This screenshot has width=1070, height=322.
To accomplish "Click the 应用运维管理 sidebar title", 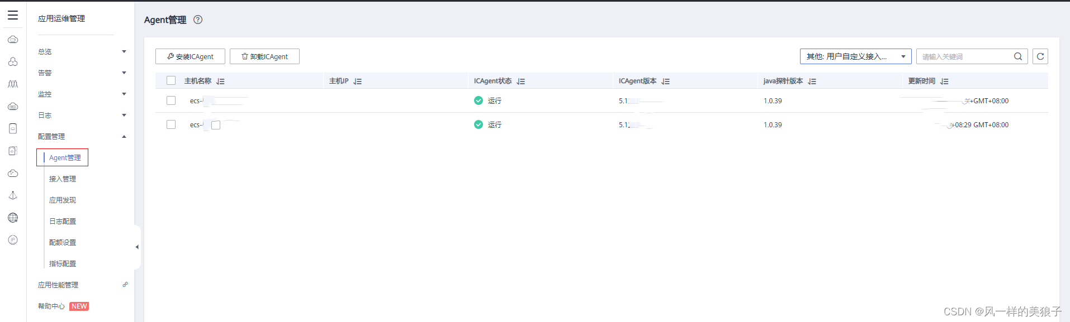I will (61, 18).
